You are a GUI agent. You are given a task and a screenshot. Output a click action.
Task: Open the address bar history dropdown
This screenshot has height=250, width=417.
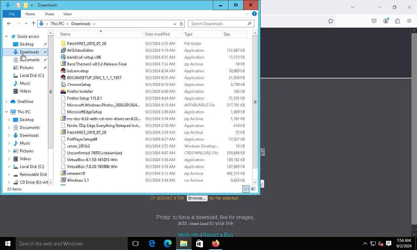[x=175, y=24]
